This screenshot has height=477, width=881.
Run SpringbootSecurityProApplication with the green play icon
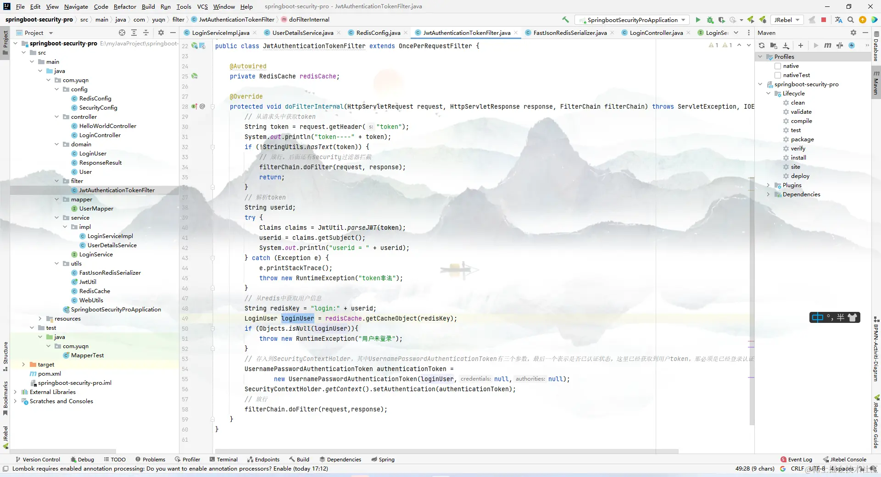pyautogui.click(x=698, y=20)
